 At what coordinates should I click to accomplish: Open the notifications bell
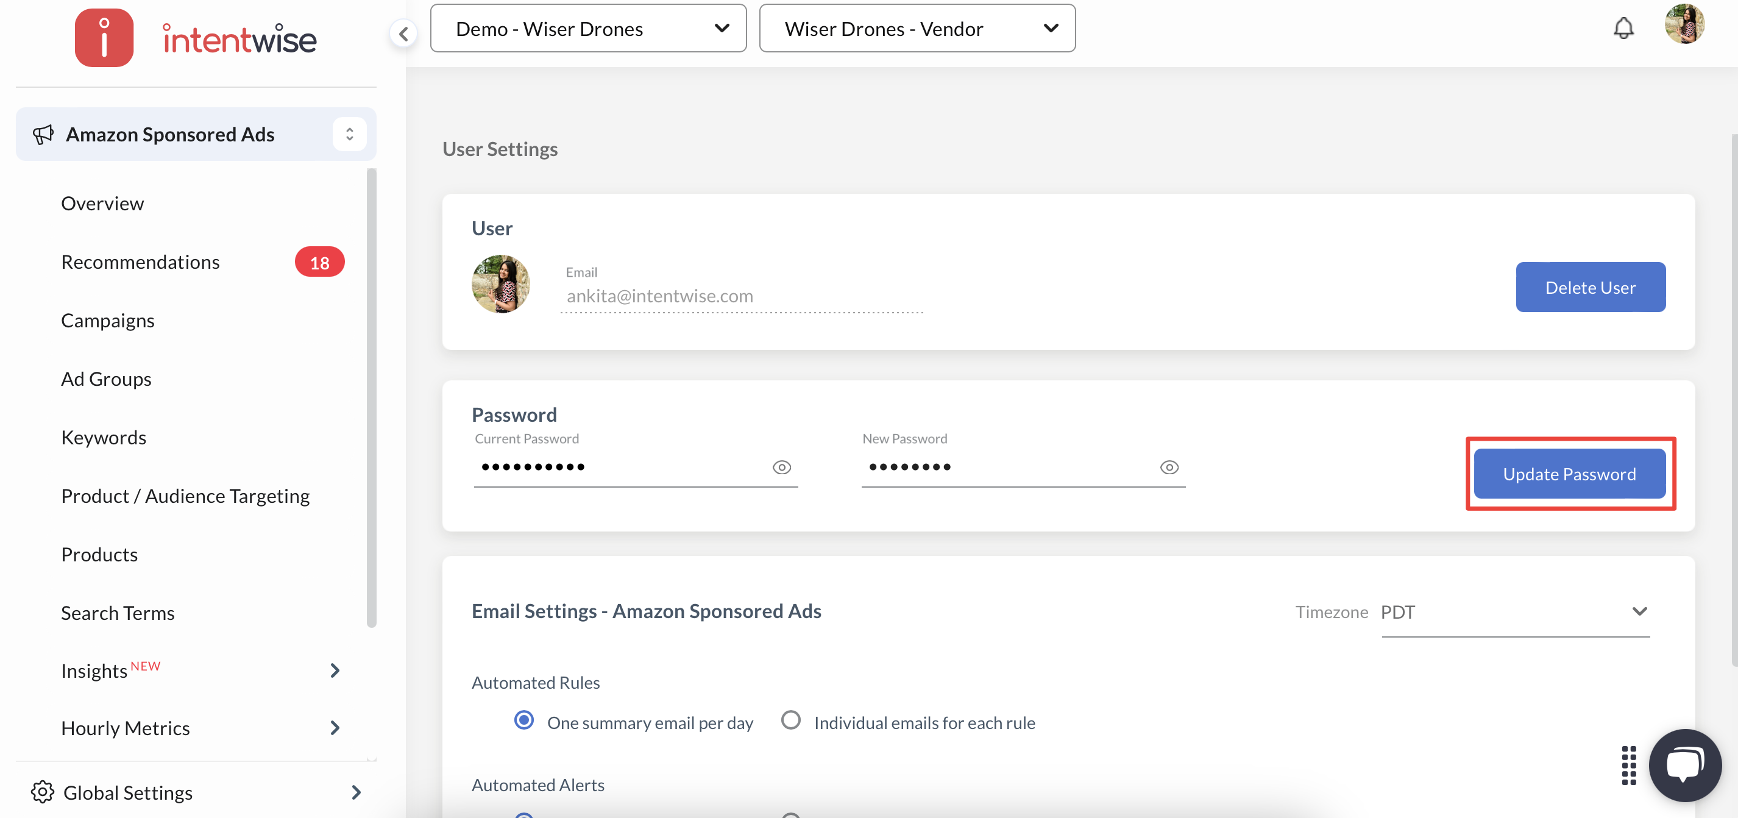[x=1623, y=27]
